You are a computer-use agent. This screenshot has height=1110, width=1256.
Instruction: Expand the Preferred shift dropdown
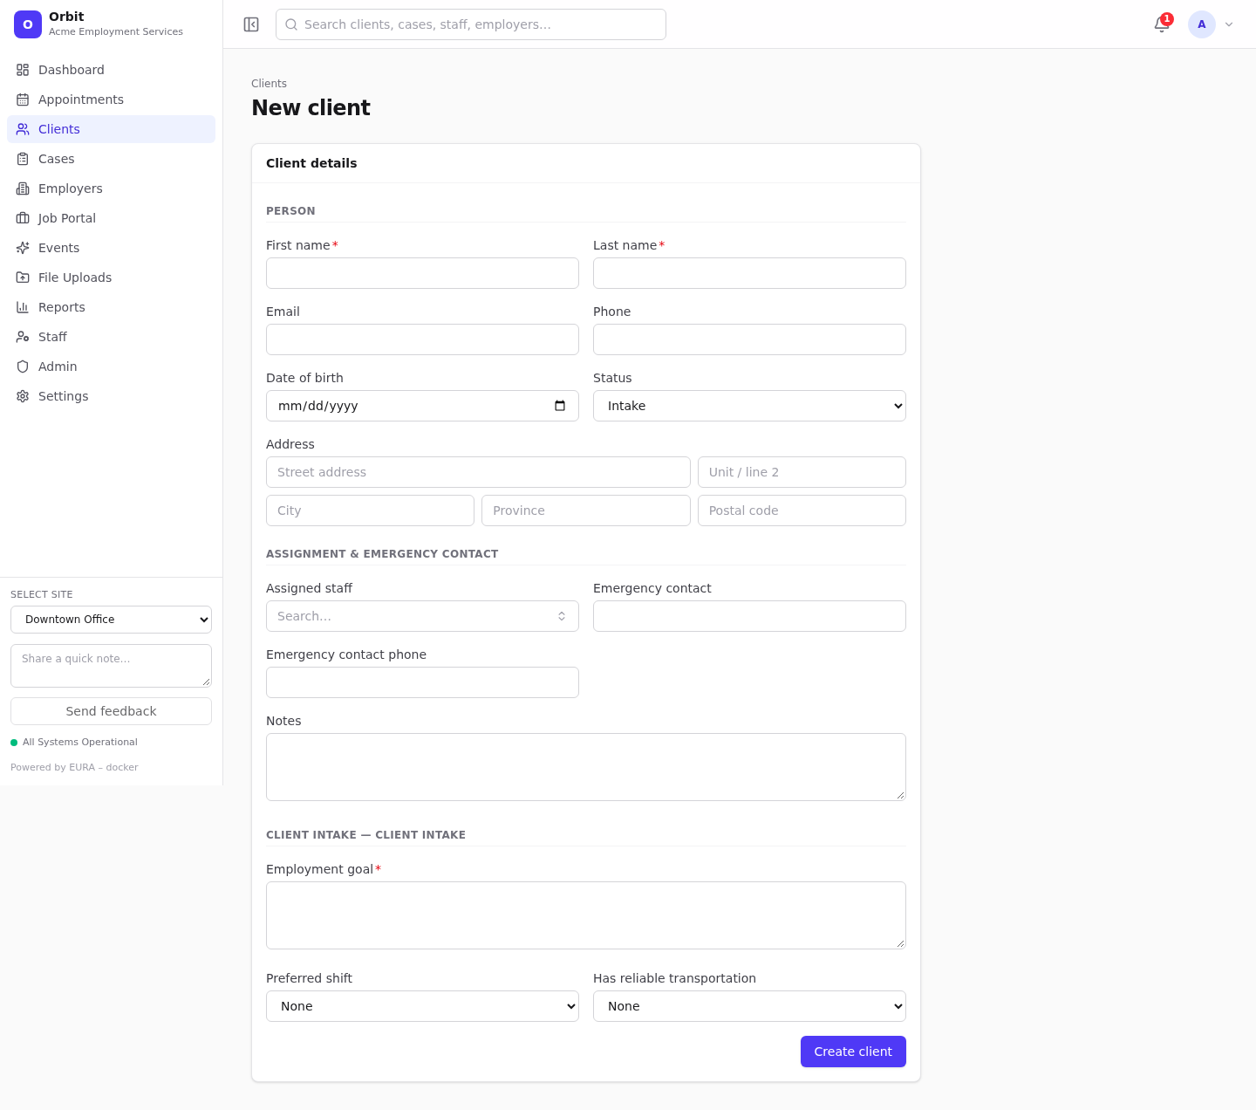point(422,1006)
